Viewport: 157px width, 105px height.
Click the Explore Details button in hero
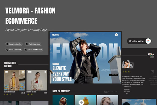(x=114, y=75)
